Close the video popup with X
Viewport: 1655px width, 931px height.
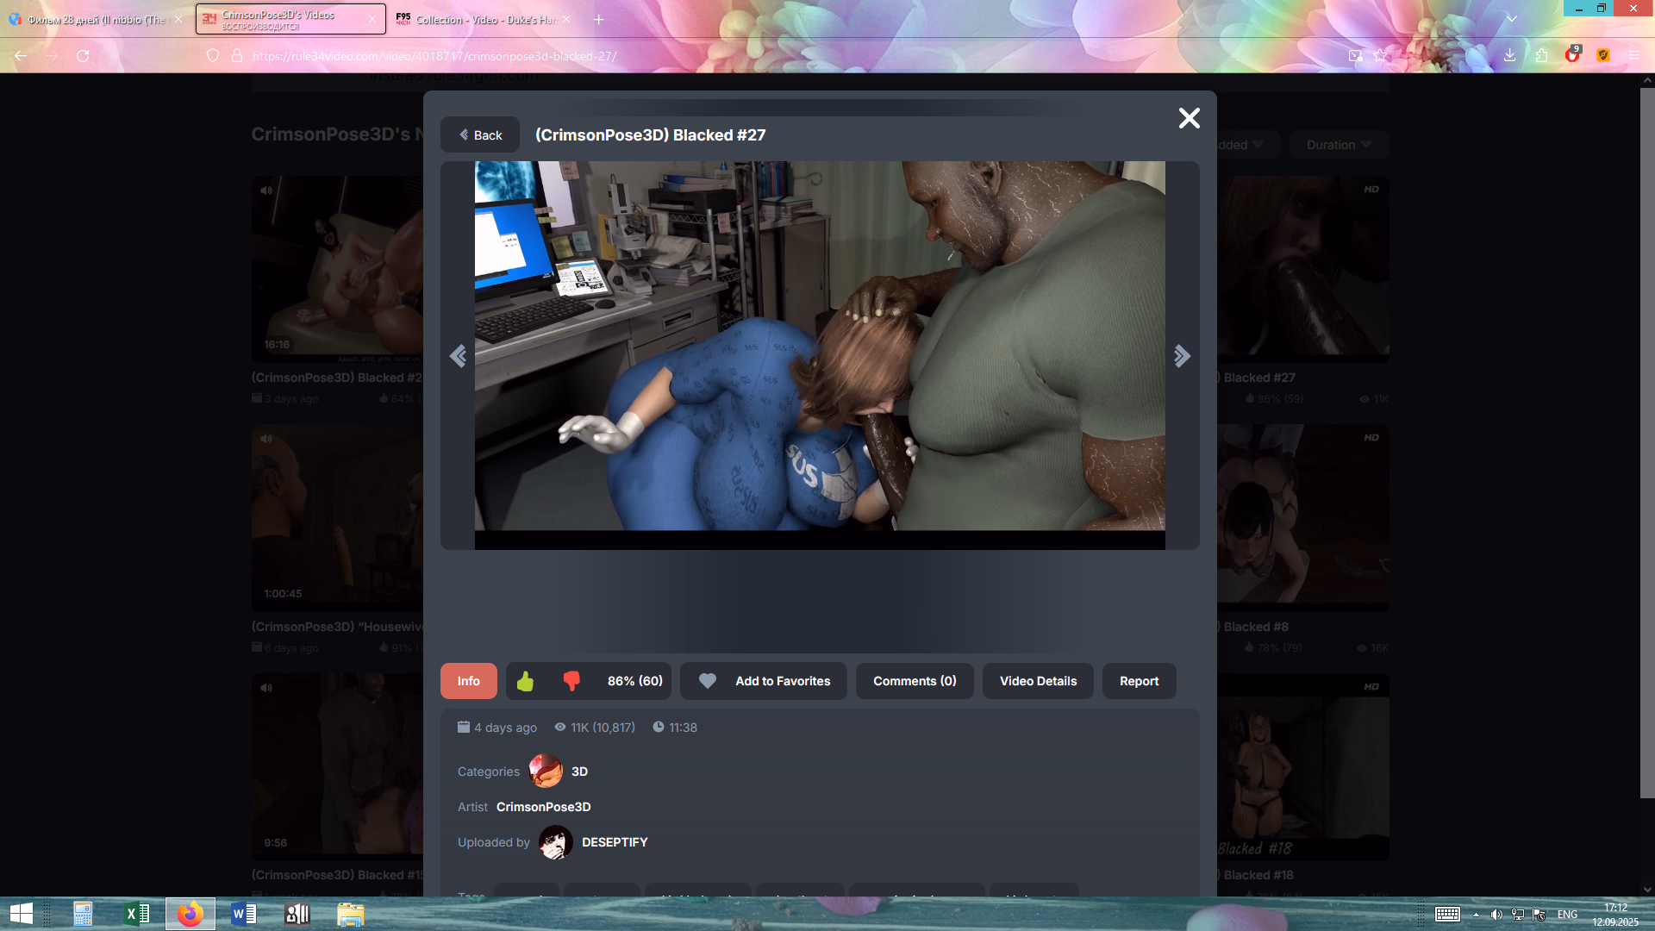tap(1189, 118)
